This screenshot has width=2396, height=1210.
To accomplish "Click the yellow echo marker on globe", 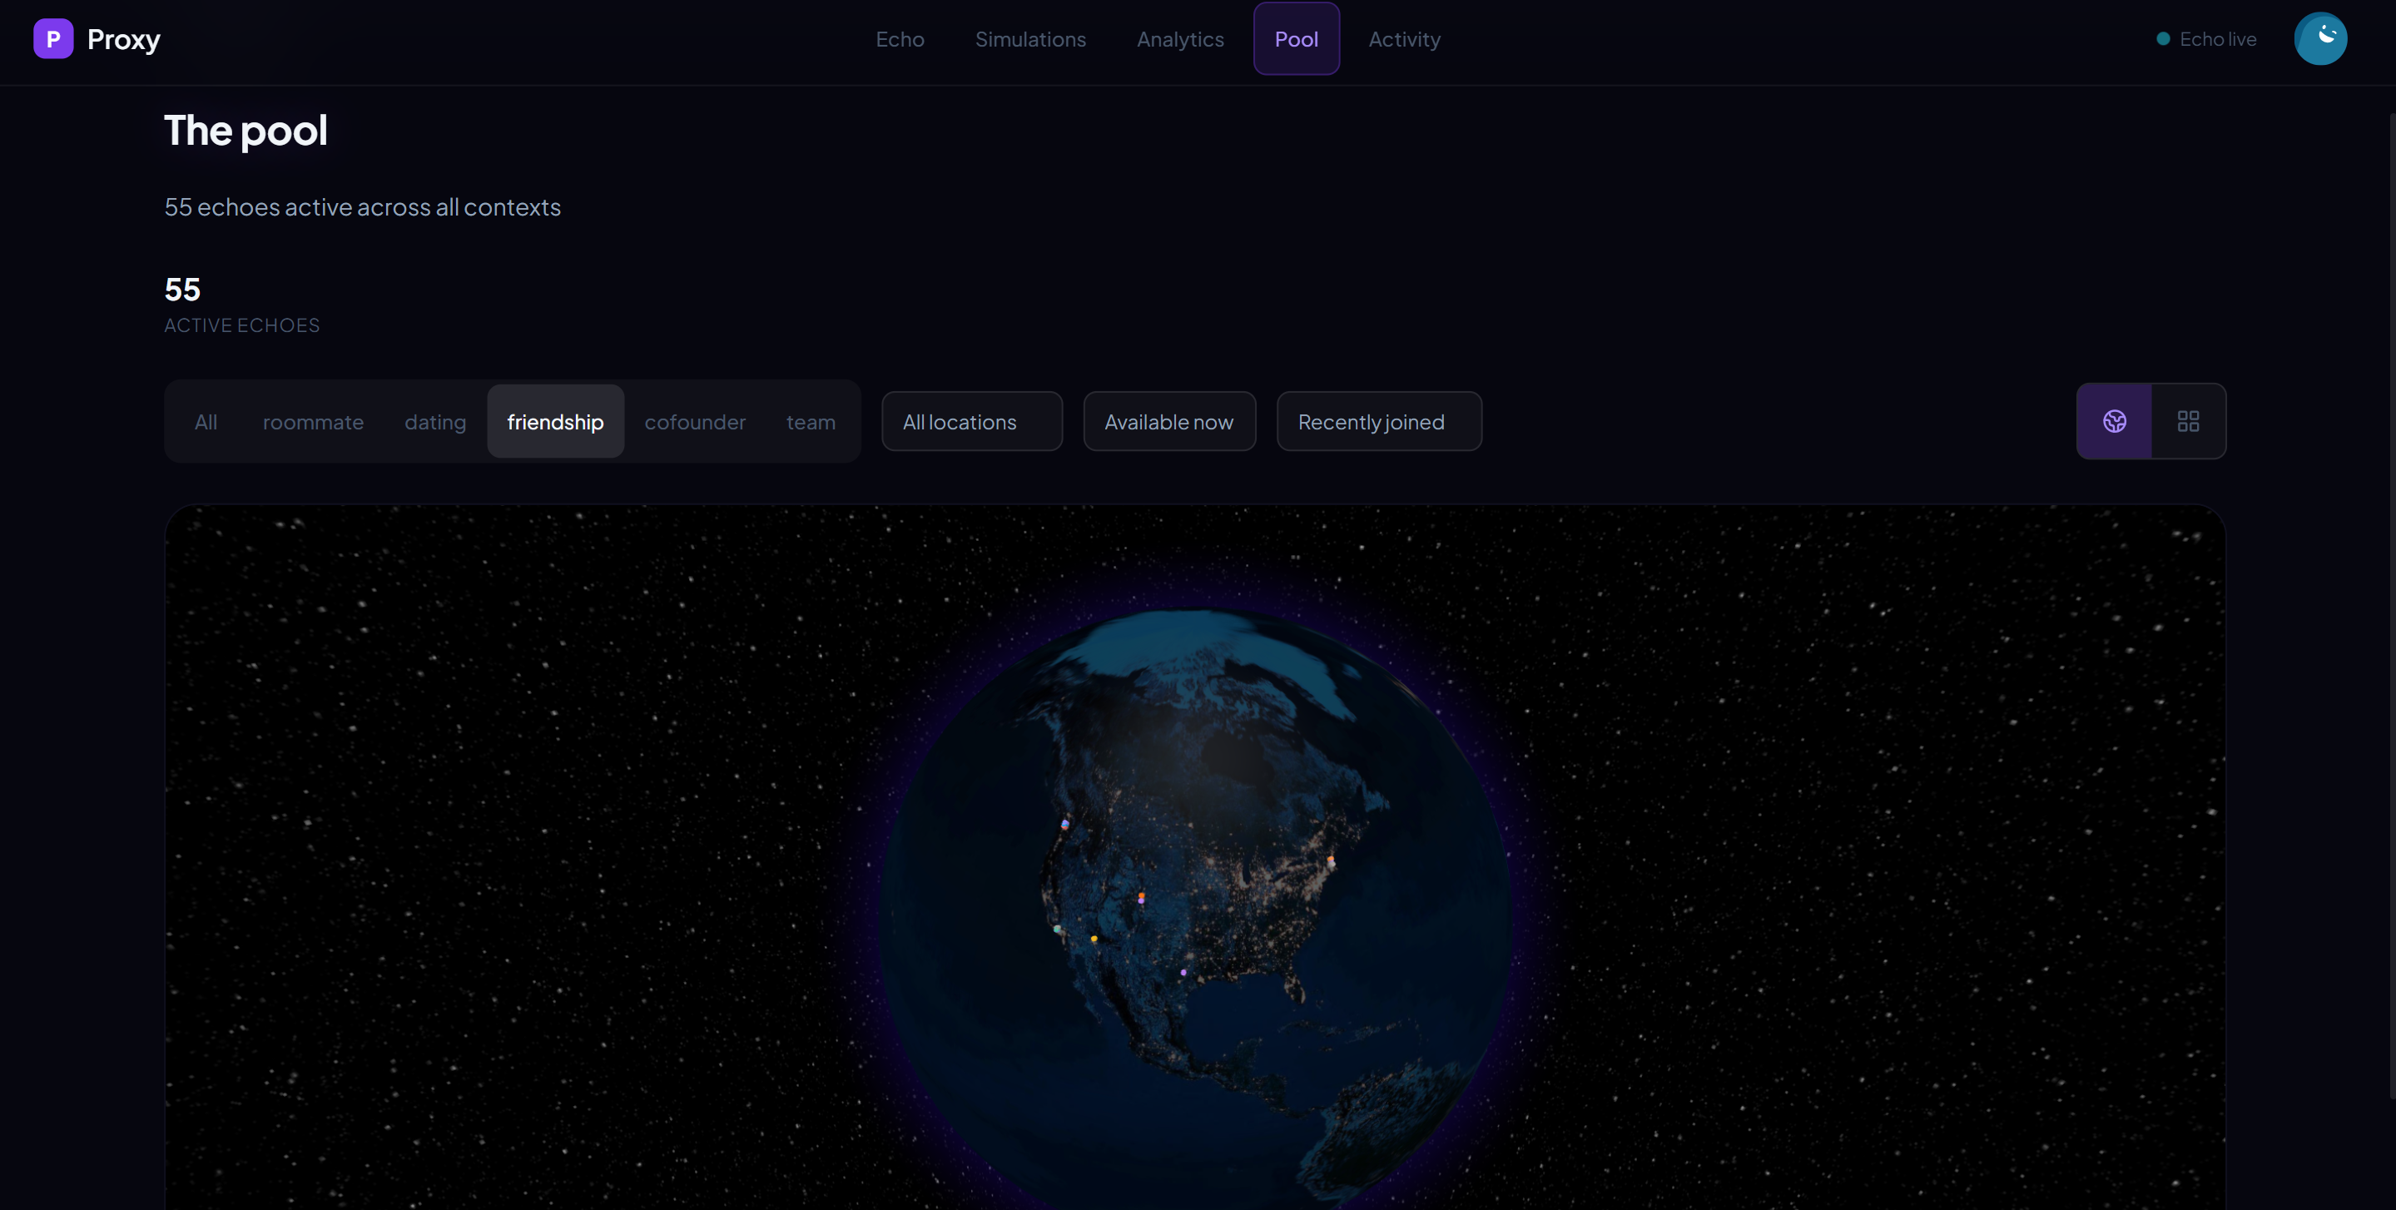I will coord(1094,939).
